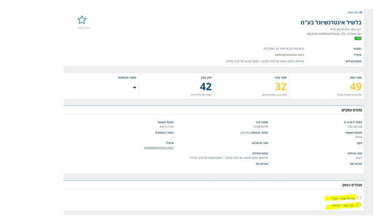
Task: Click the green פעילה status badge
Action: [x=358, y=38]
